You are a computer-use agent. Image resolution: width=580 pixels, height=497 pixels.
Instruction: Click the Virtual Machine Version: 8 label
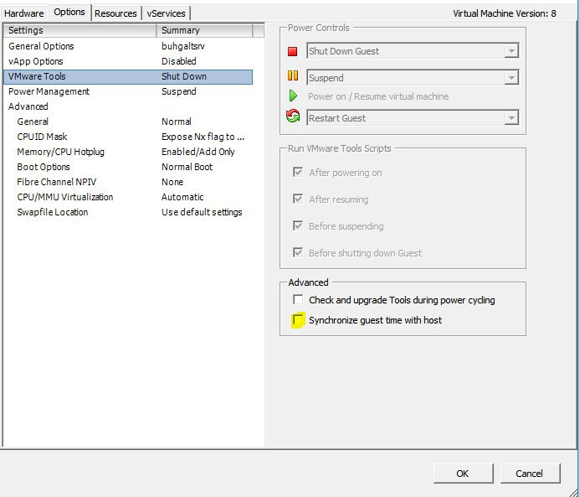[x=505, y=13]
